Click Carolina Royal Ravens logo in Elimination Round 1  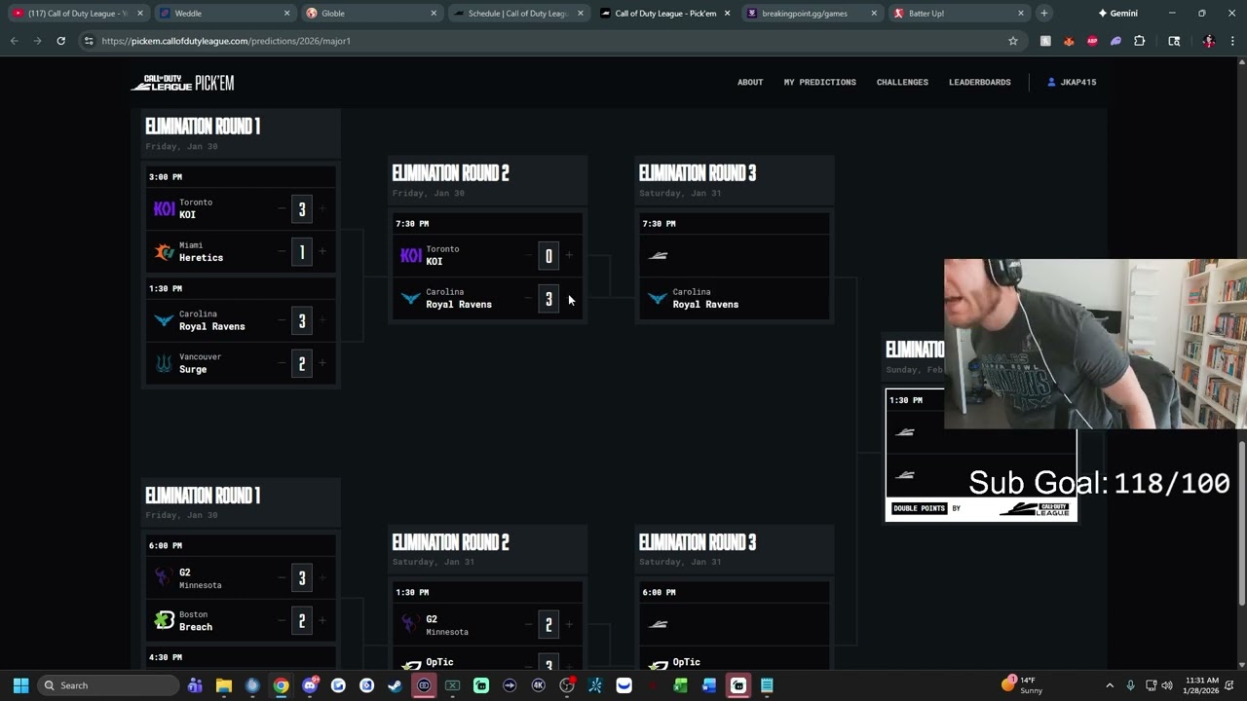[x=164, y=320]
